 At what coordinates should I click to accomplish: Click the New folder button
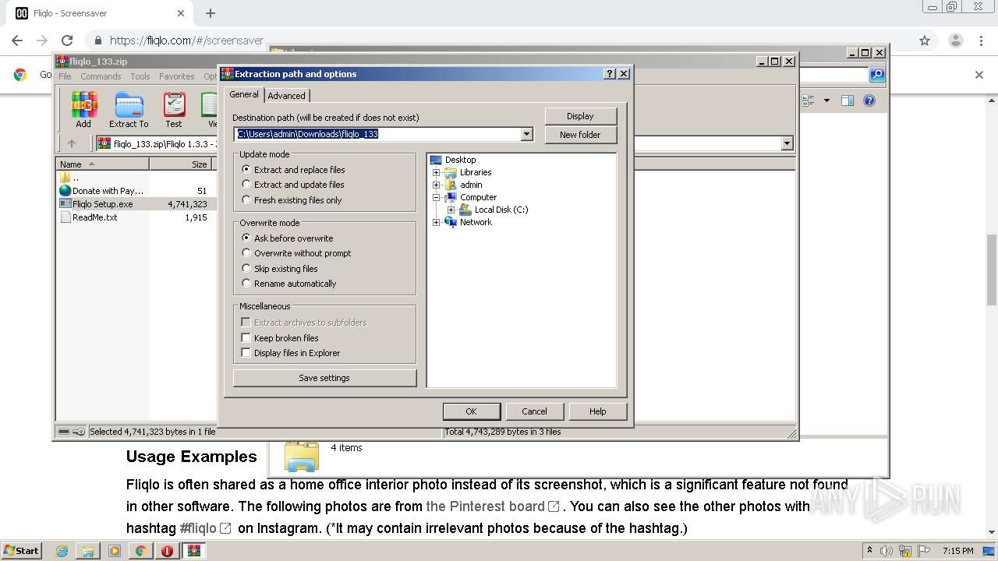580,135
